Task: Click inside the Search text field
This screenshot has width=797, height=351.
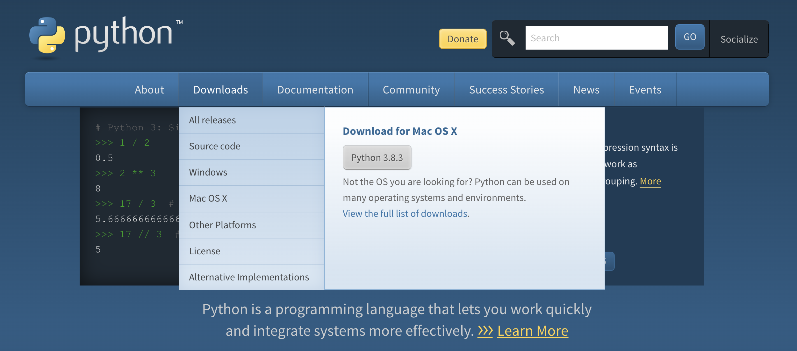Action: (x=596, y=38)
